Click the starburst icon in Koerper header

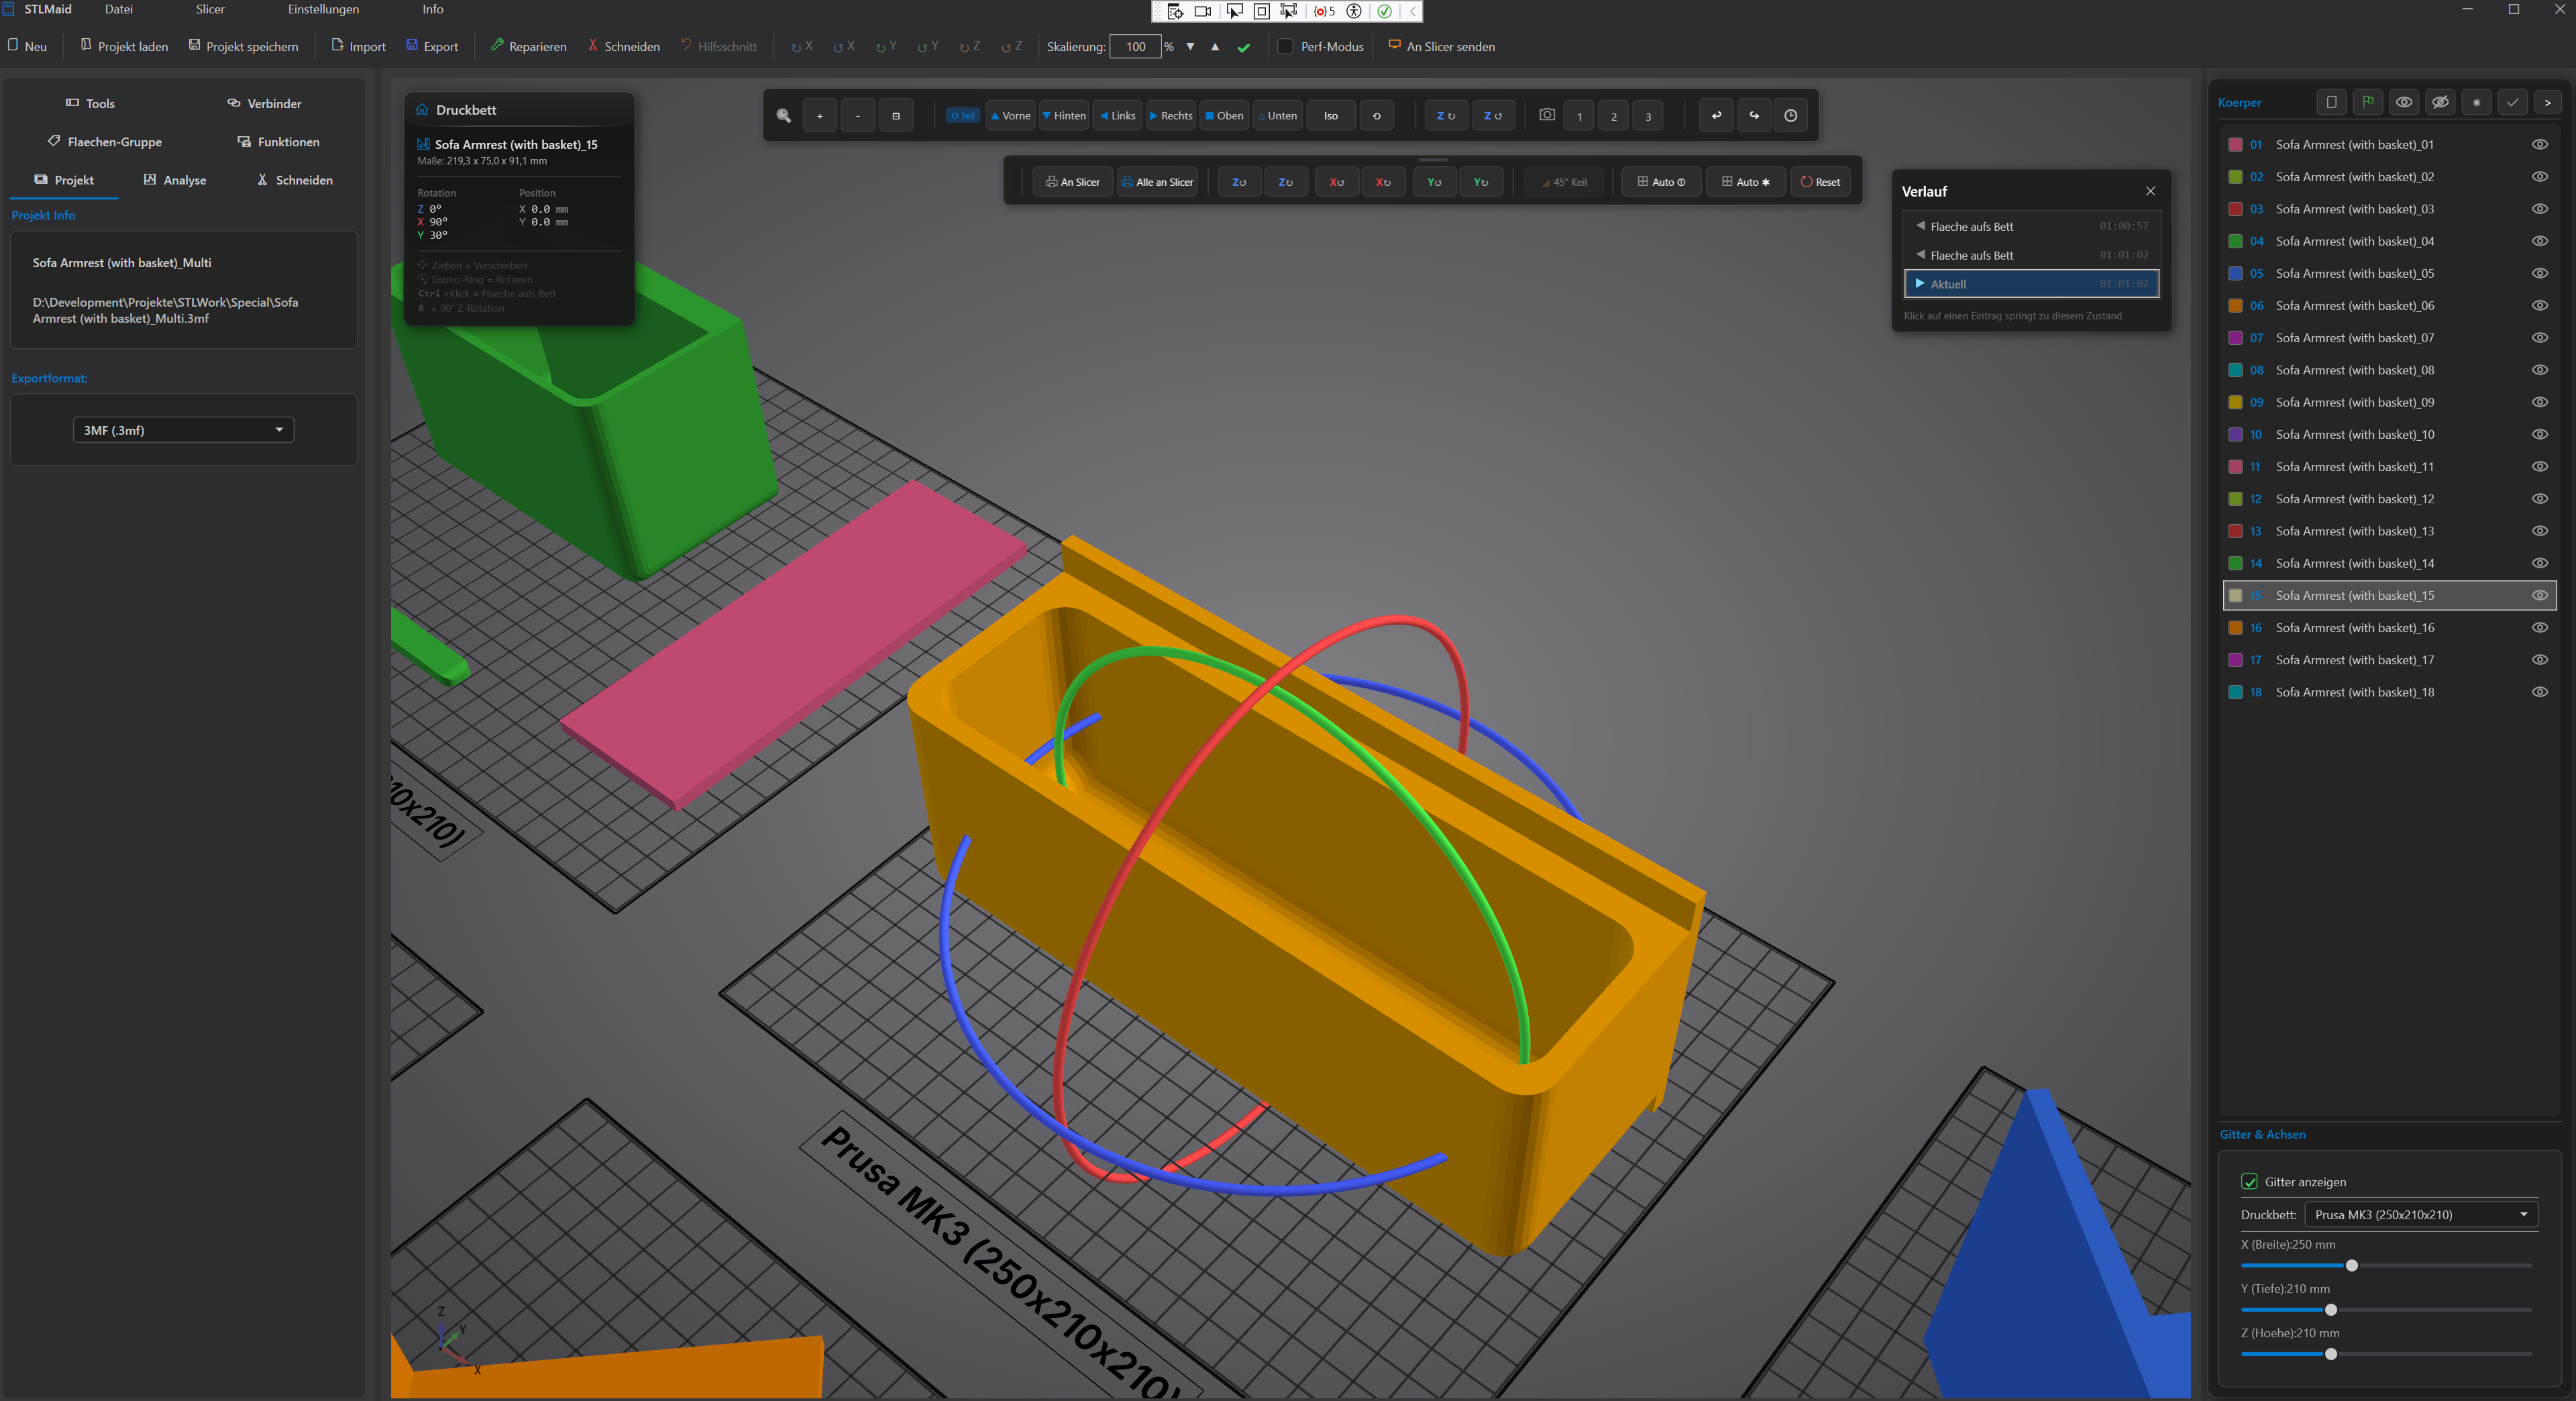[2476, 102]
